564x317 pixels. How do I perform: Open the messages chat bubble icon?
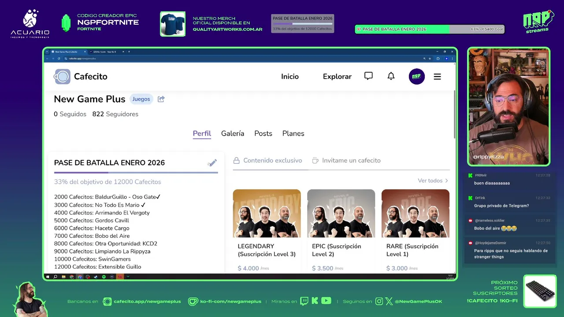pos(368,76)
